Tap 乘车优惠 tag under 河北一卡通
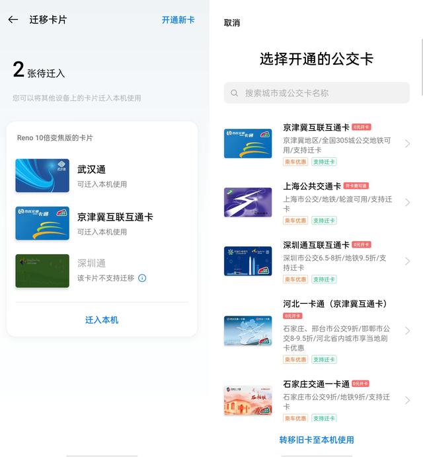 click(x=295, y=360)
